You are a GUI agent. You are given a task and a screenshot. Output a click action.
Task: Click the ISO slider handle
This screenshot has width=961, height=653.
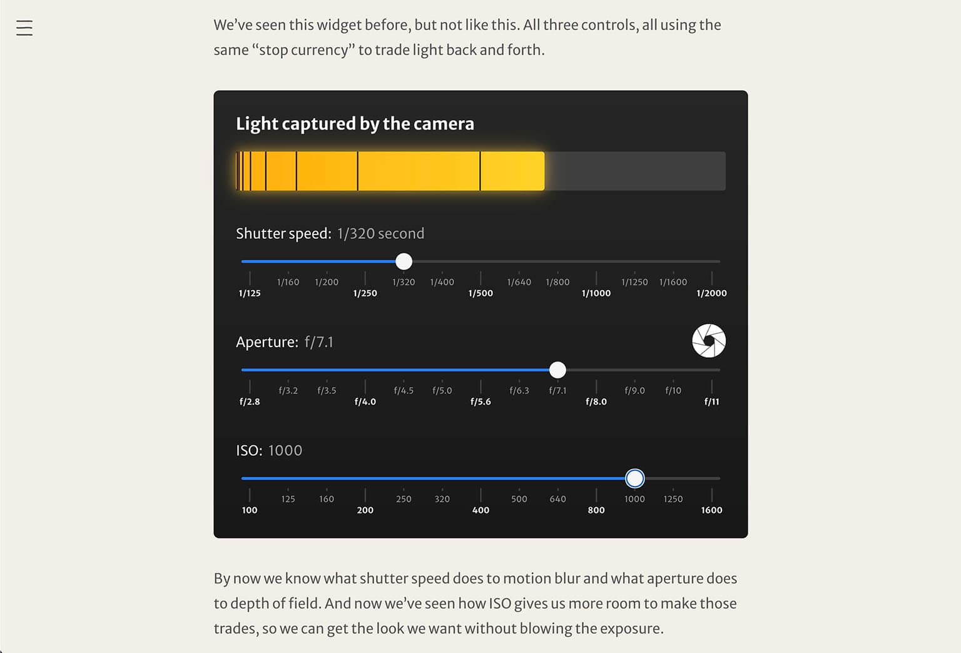click(635, 478)
